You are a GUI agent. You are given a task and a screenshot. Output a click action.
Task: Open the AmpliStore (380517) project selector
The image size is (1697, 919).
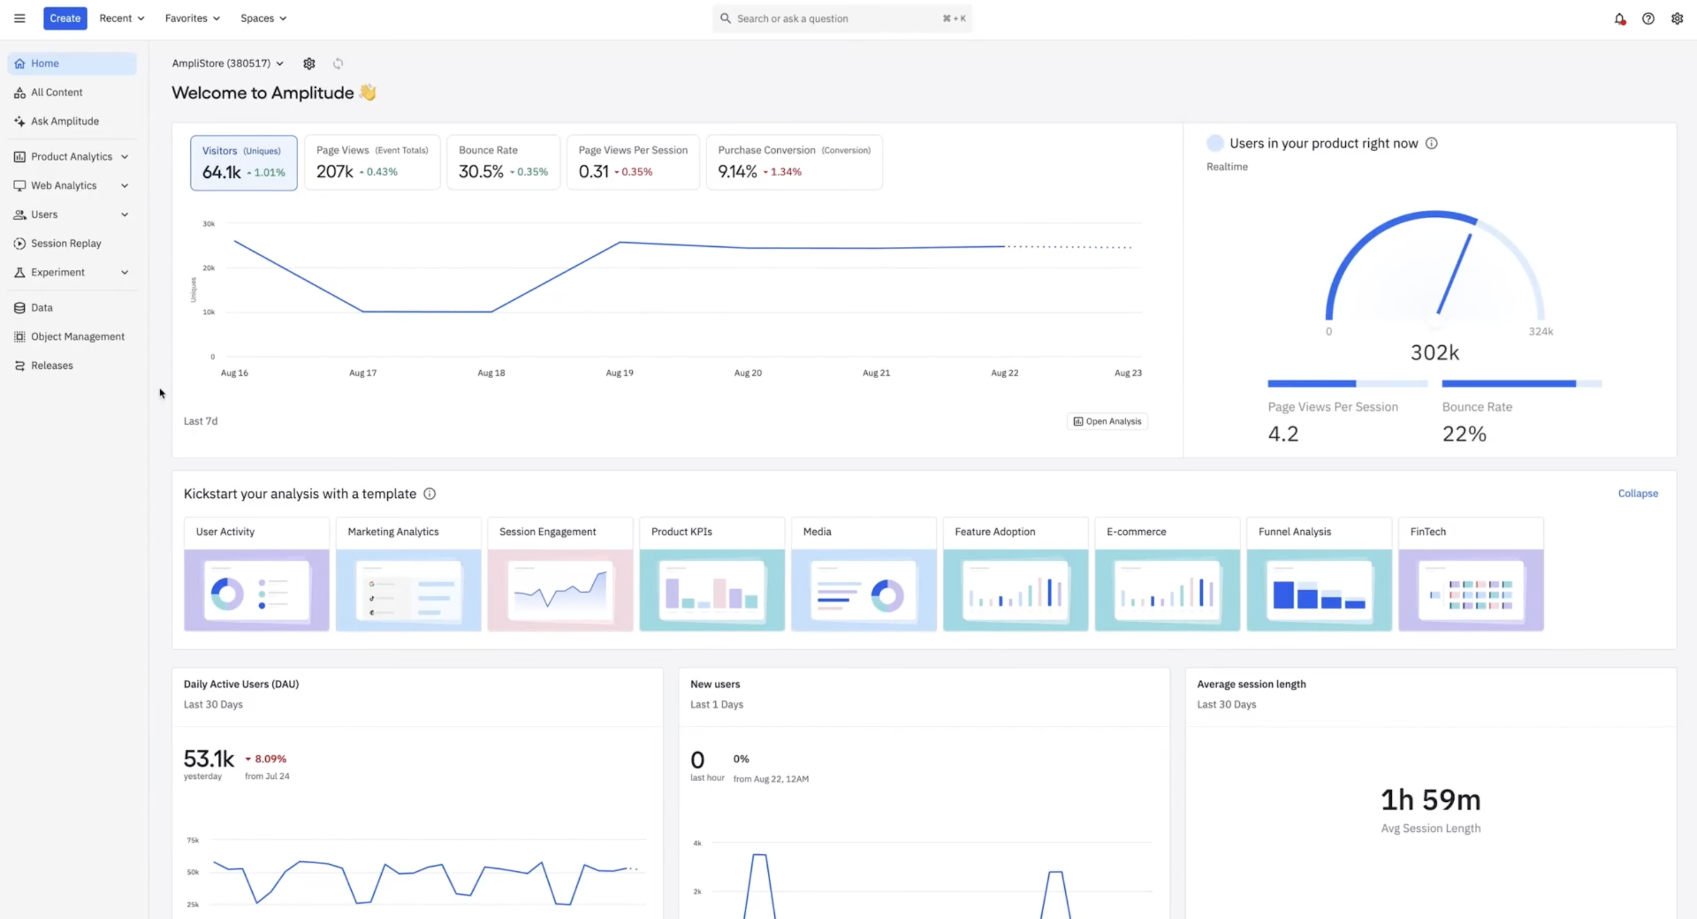227,63
